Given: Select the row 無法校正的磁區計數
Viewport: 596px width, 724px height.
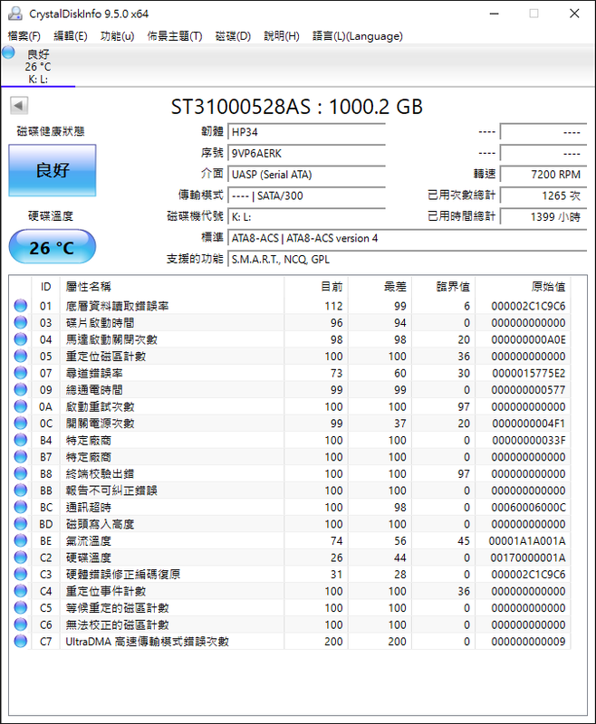Looking at the screenshot, I should point(292,624).
